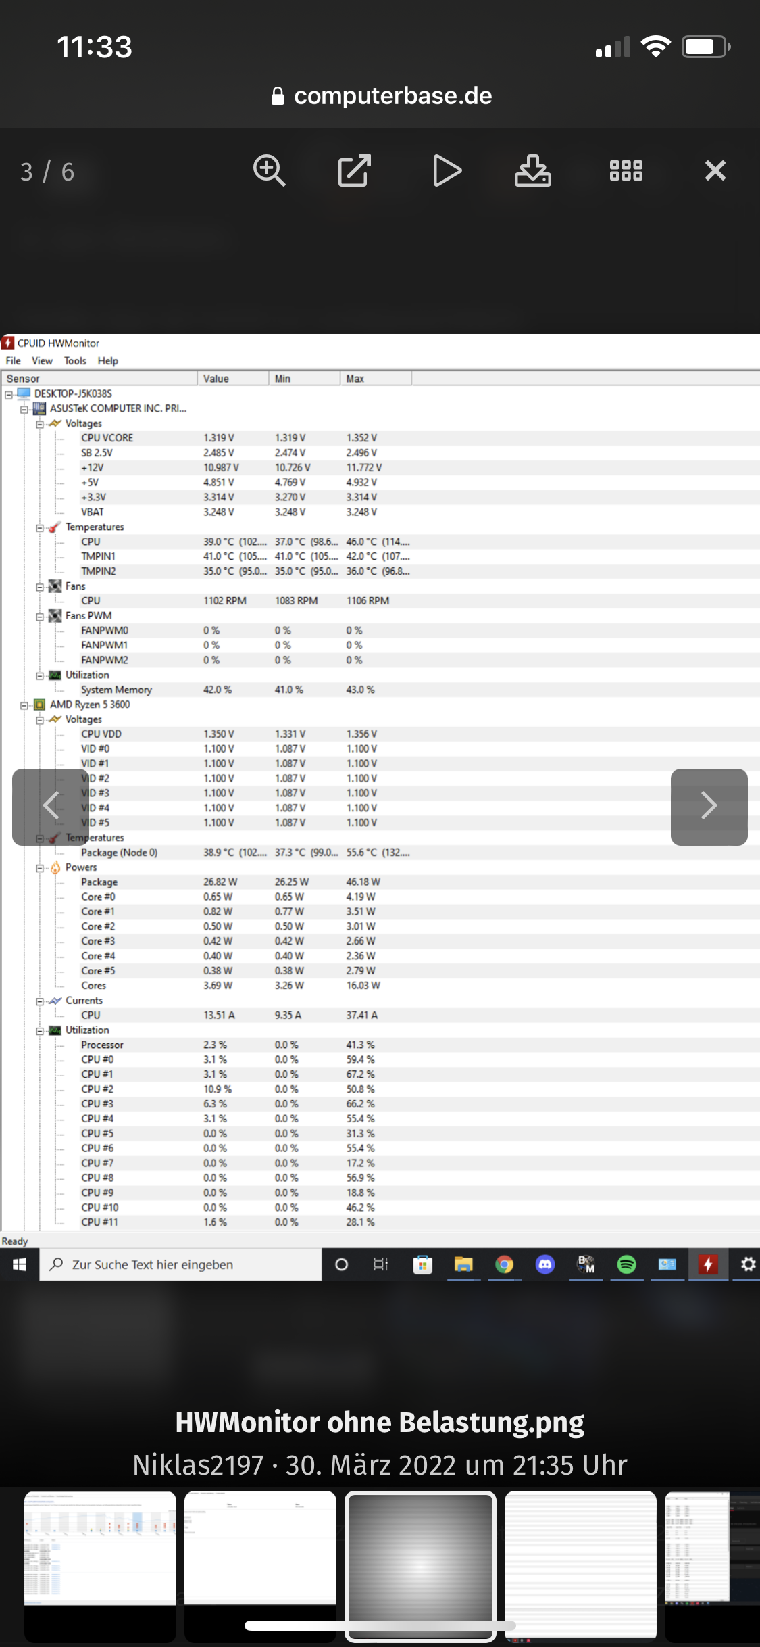Click the Value column header
The width and height of the screenshot is (760, 1647).
233,379
